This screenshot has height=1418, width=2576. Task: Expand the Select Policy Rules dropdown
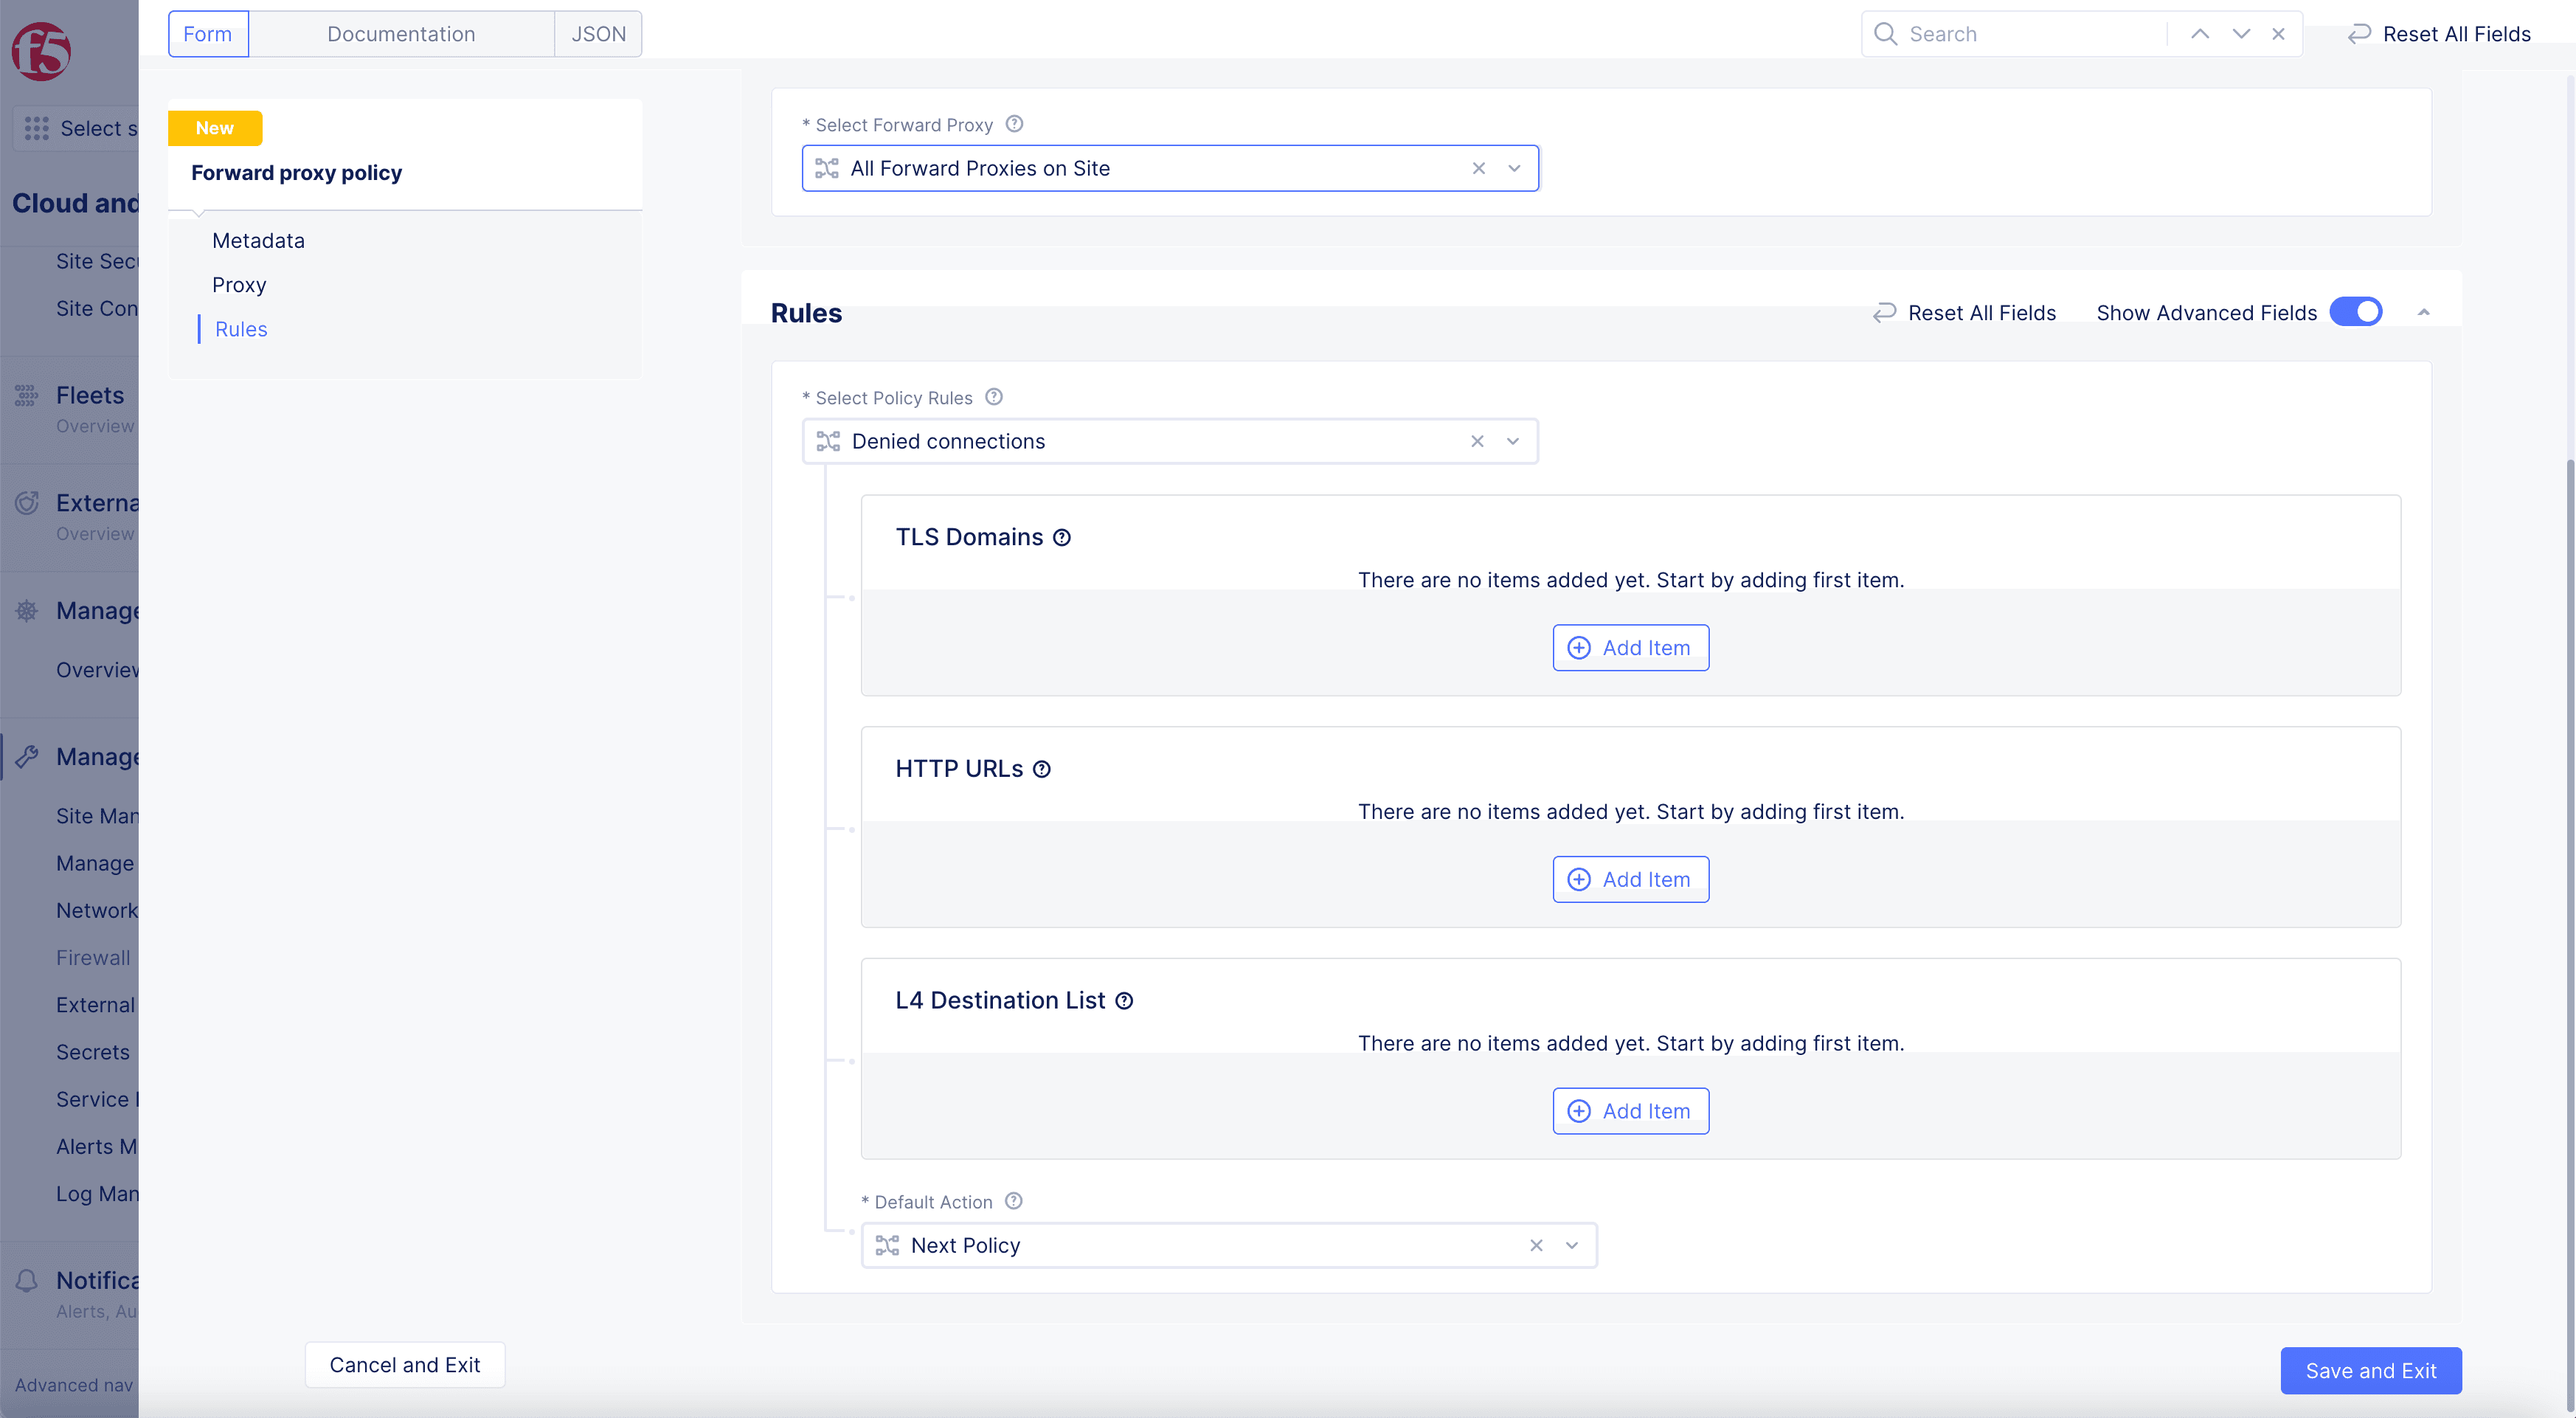(1515, 440)
